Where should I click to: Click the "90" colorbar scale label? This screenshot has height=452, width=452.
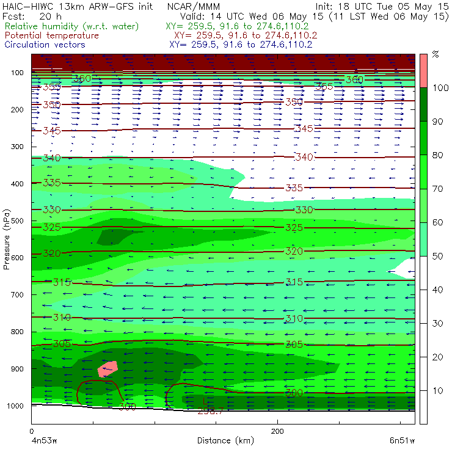(437, 122)
